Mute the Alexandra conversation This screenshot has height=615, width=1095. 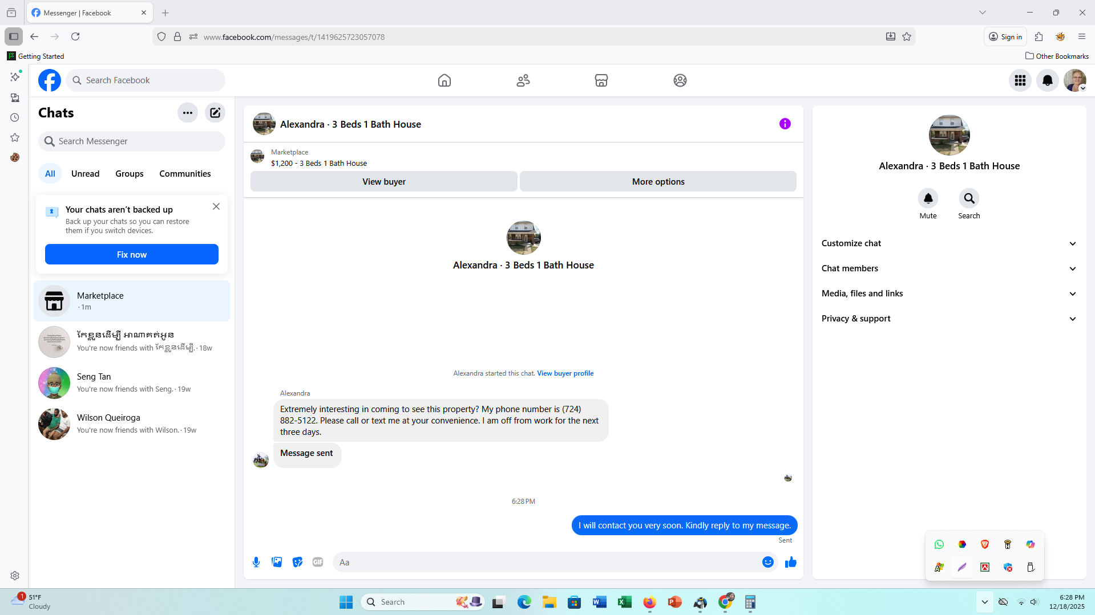pos(928,198)
